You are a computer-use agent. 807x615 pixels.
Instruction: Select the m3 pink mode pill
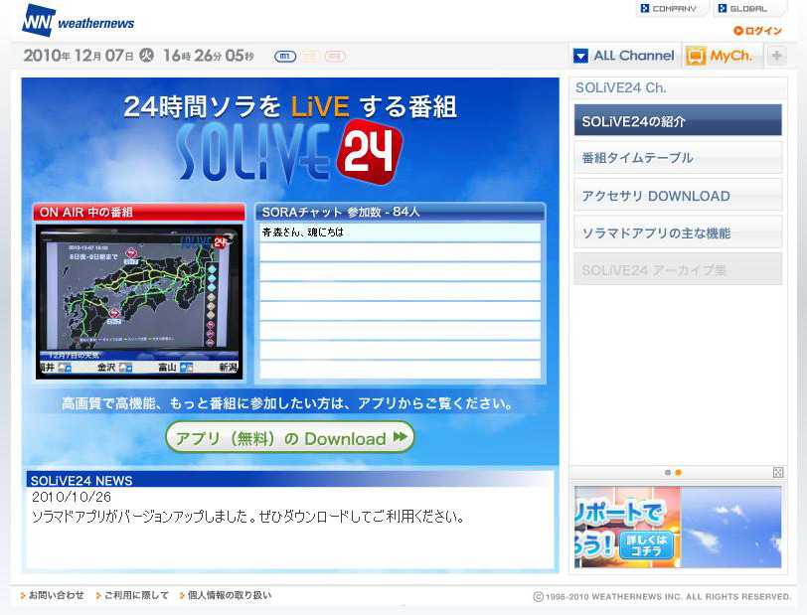click(x=335, y=56)
